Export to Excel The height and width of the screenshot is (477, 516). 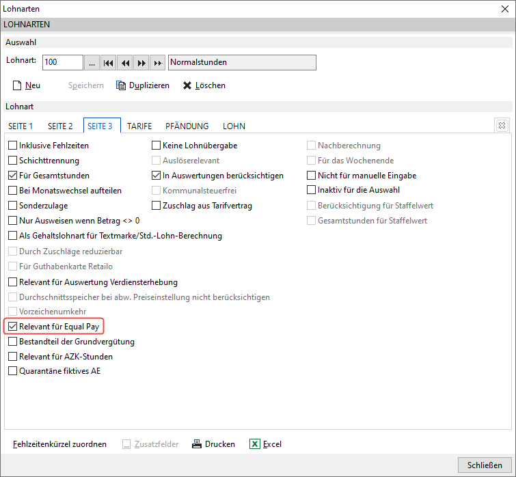coord(266,444)
